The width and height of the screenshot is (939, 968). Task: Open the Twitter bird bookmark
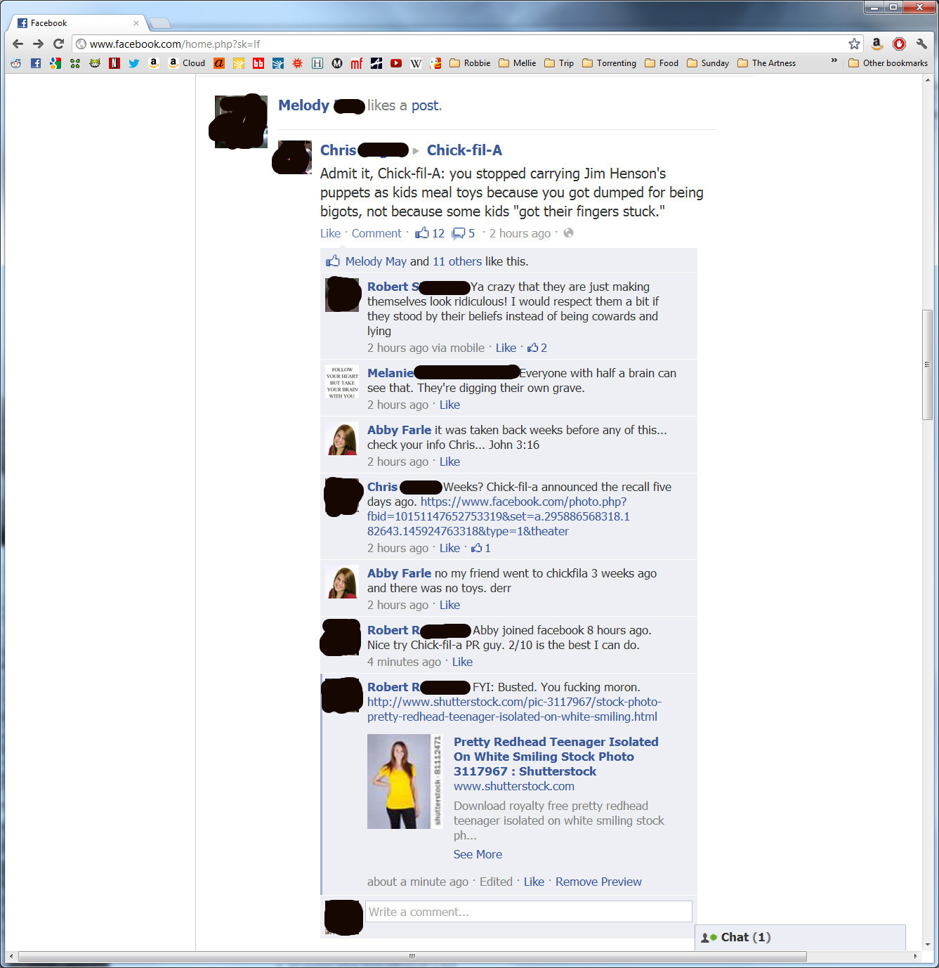134,63
